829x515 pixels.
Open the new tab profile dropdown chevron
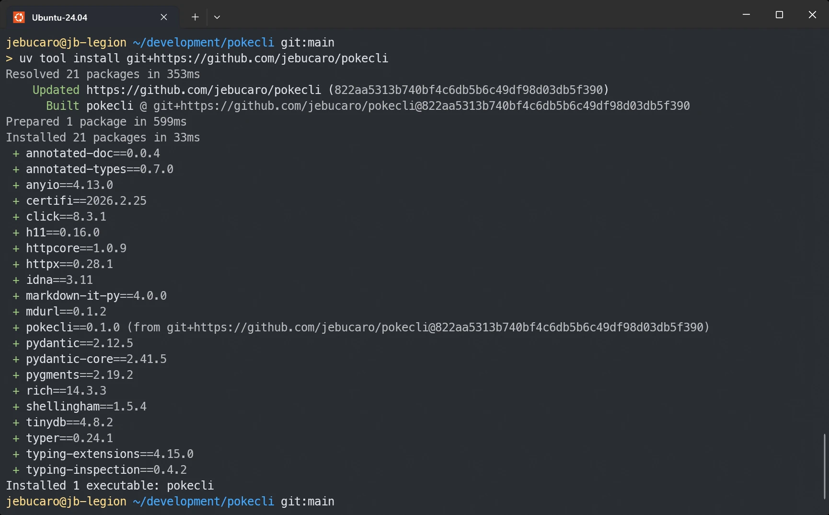click(x=217, y=17)
